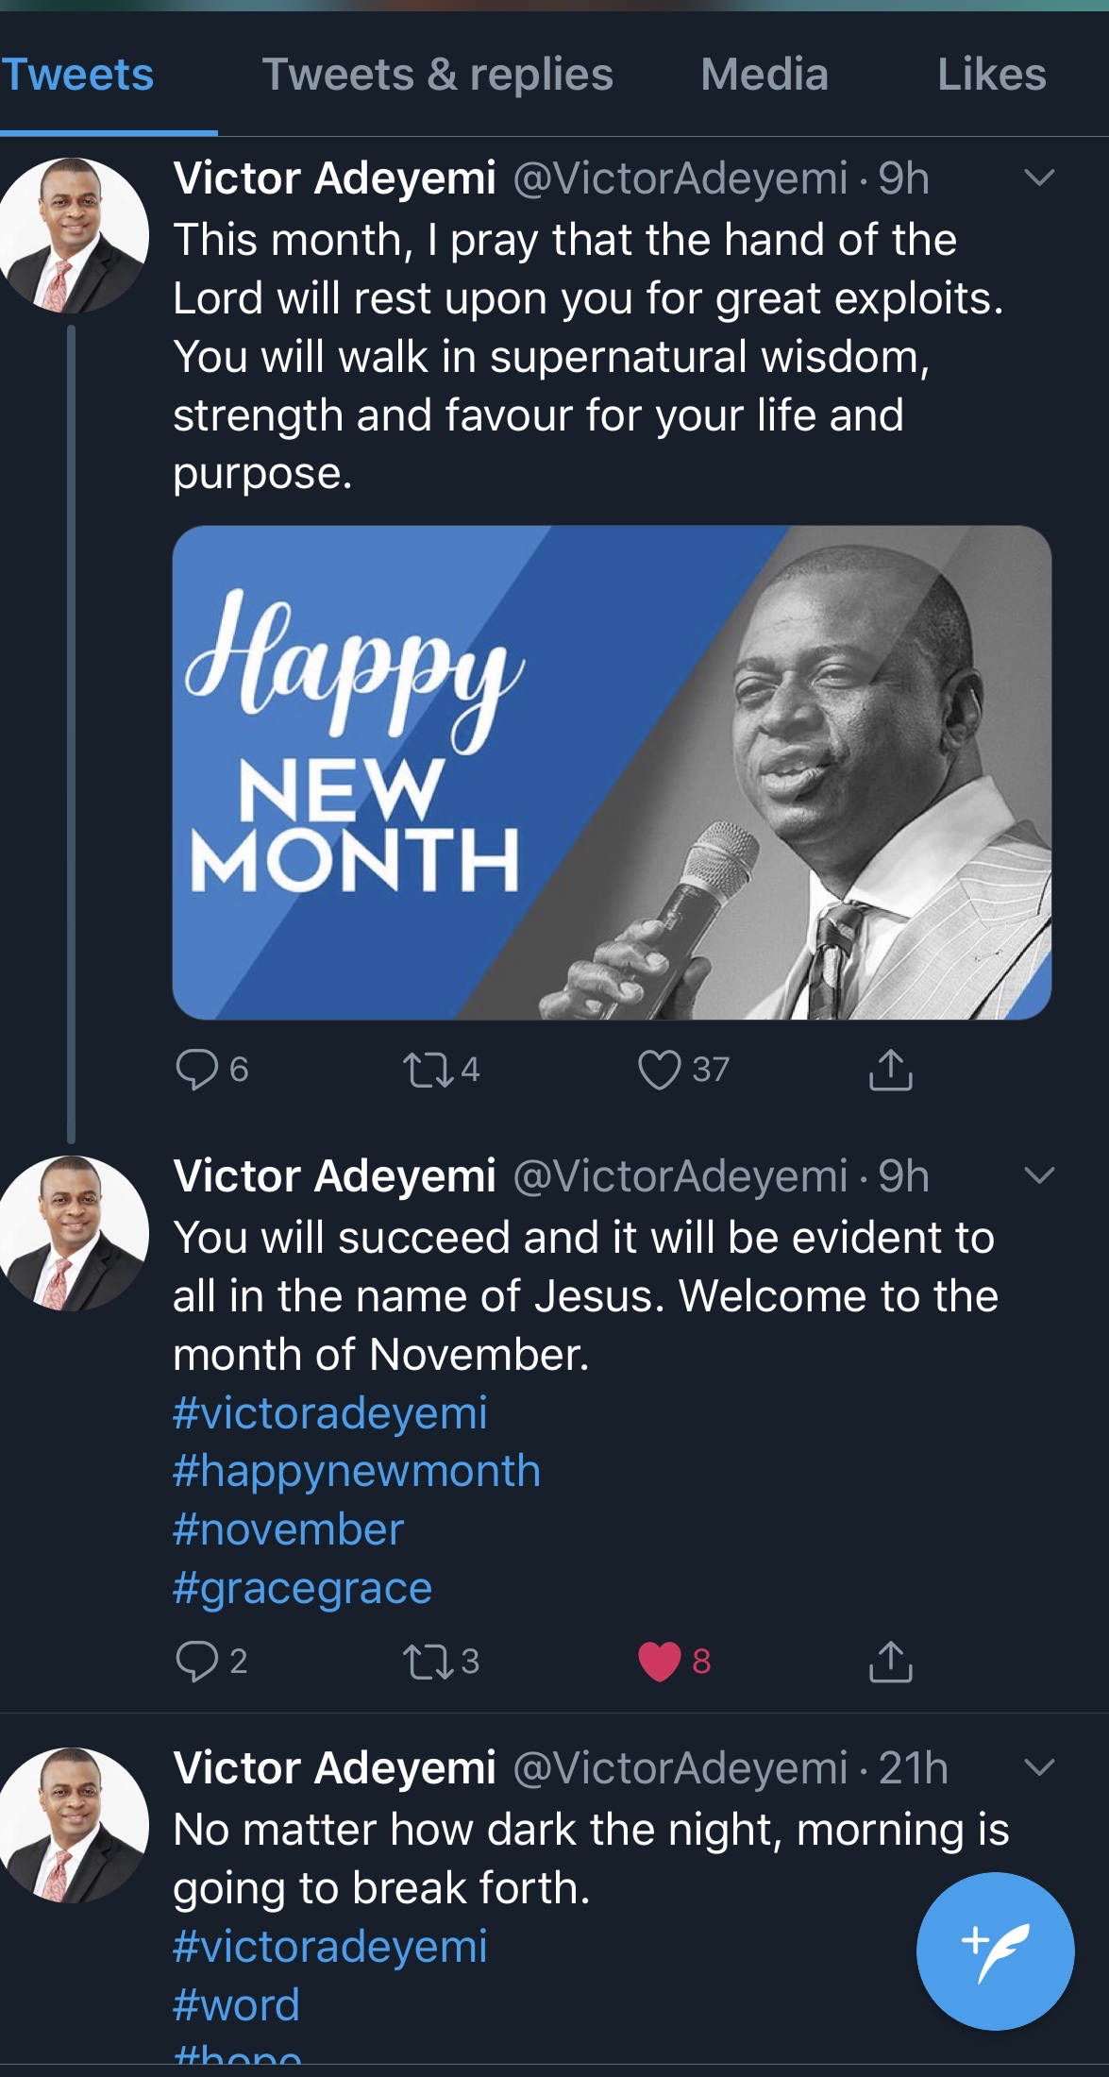Open options chevron on first tweet
The image size is (1109, 2077).
click(x=1039, y=178)
